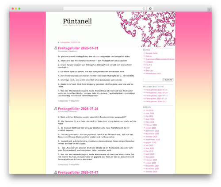Go to previous post link above the first heading

70,42
